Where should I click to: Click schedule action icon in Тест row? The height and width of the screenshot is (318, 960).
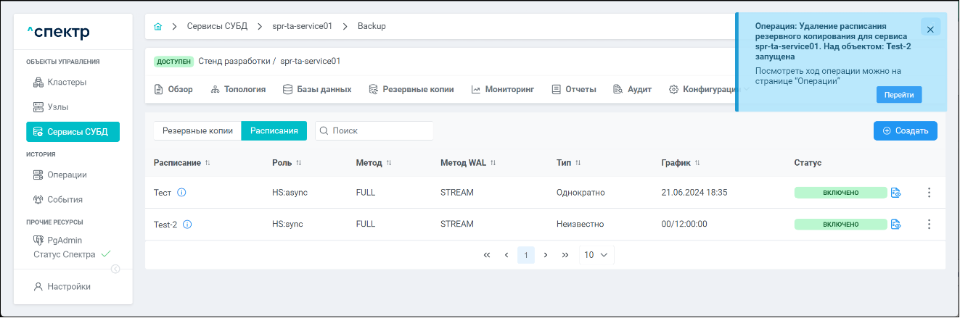pos(895,193)
